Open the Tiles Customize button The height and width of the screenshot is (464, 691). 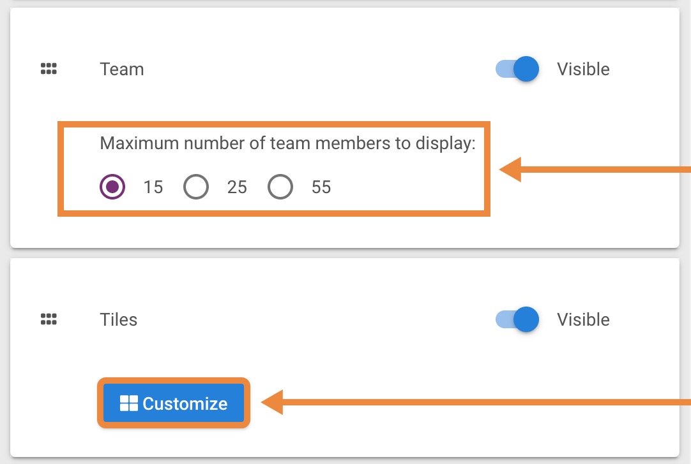[174, 403]
